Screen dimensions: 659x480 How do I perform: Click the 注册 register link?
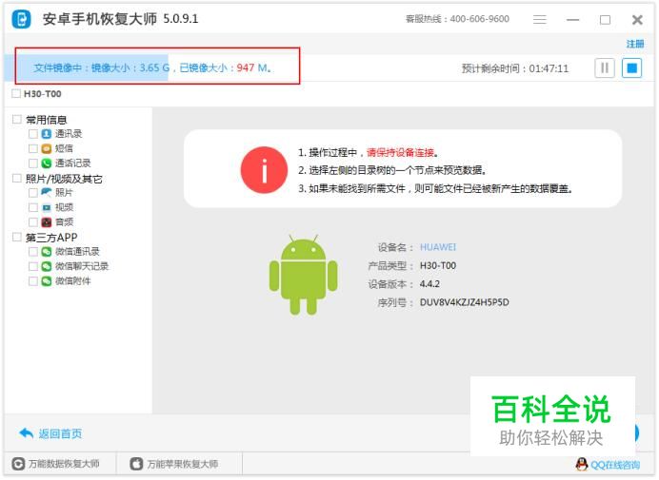tap(634, 44)
